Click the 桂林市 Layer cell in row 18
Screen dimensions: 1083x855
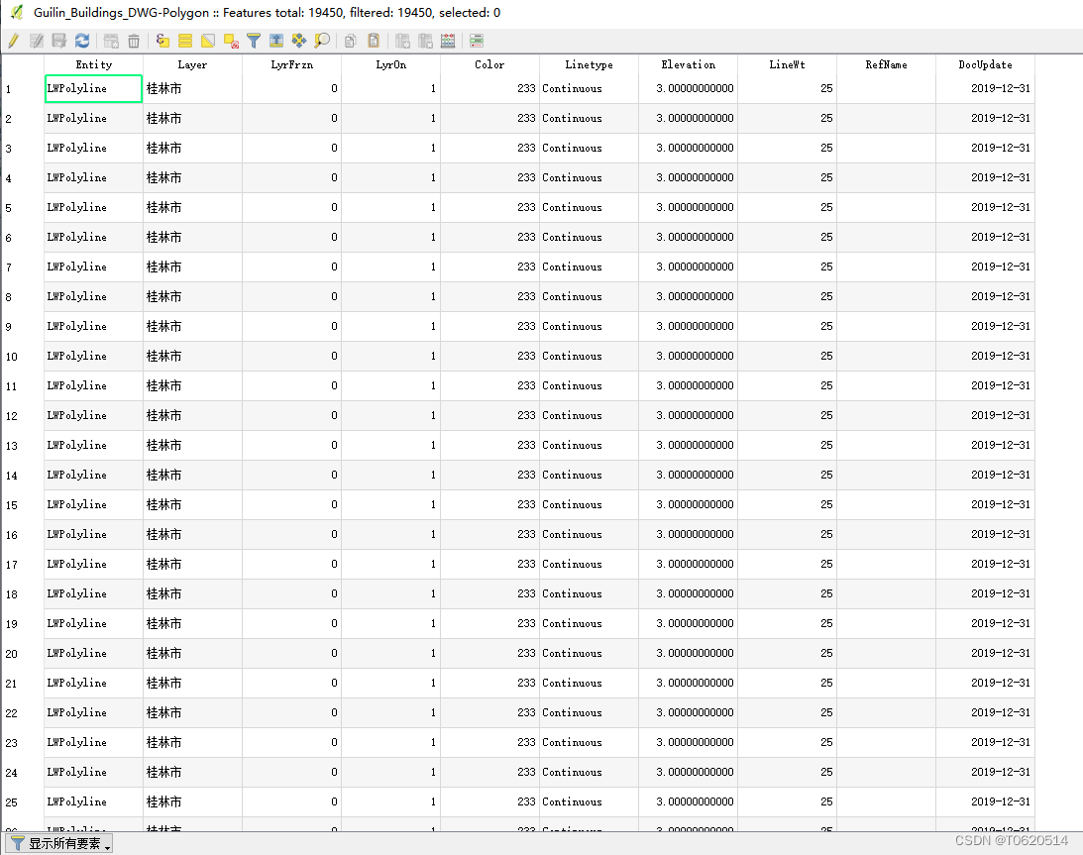[192, 593]
